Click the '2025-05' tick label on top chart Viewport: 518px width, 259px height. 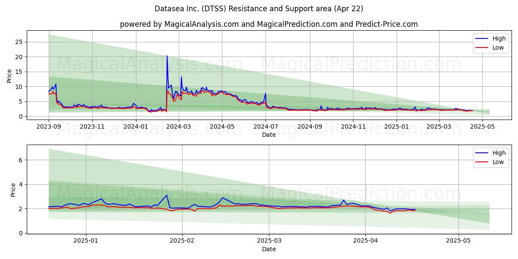482,126
